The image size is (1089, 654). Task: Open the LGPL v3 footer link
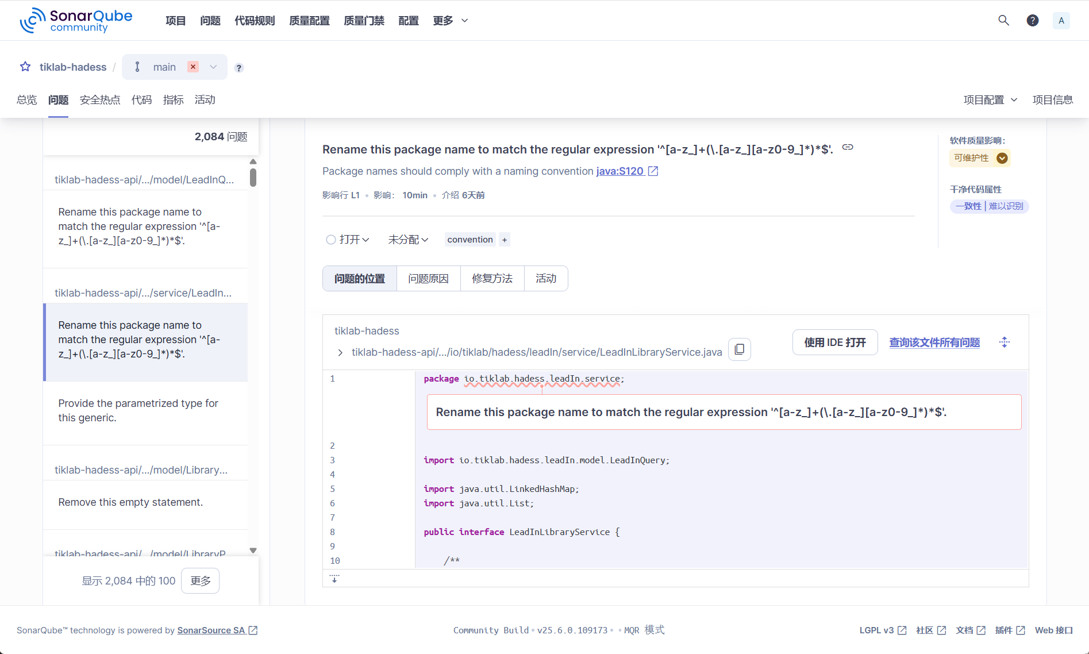(x=883, y=630)
